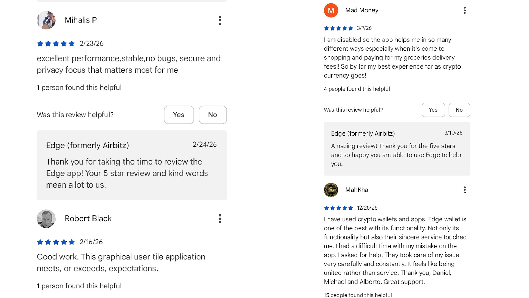
Task: Select Robert Black's avatar photo
Action: 46,219
